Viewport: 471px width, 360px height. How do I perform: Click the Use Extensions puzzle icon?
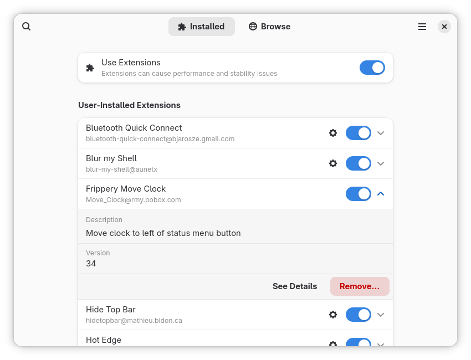click(x=89, y=68)
